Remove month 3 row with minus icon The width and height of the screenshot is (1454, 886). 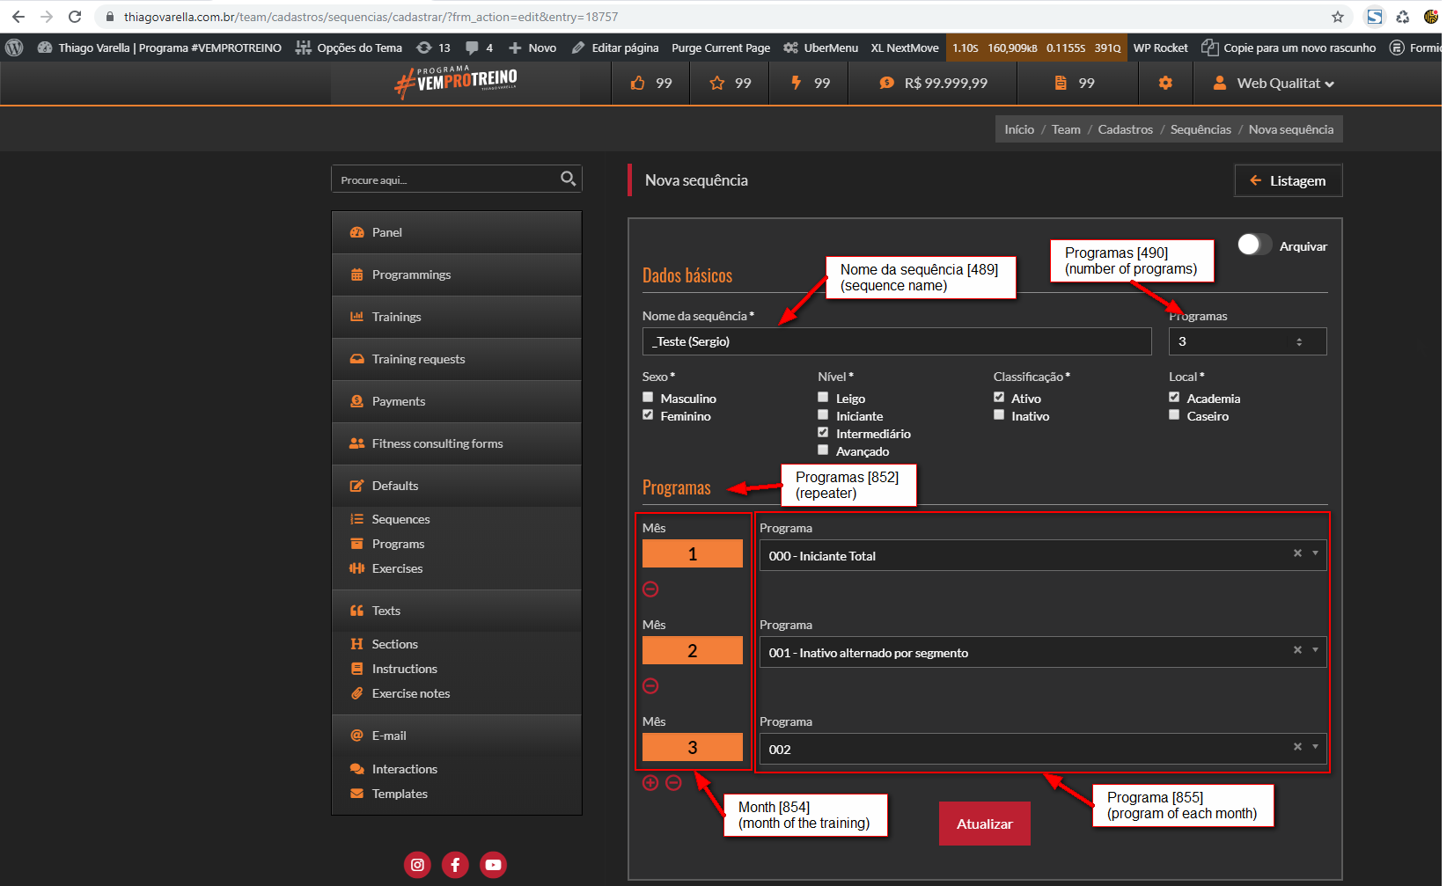point(673,783)
